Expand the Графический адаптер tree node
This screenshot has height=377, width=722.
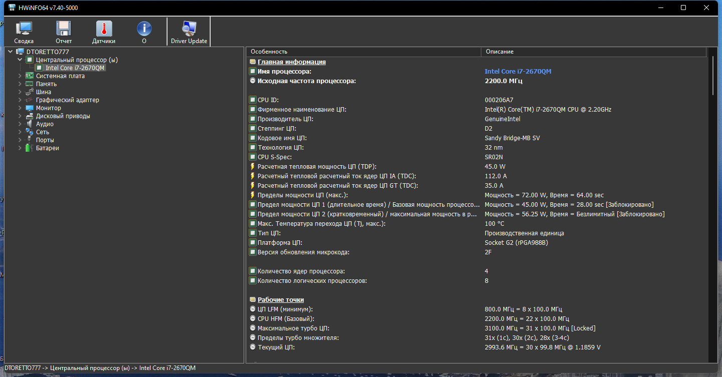coord(20,100)
